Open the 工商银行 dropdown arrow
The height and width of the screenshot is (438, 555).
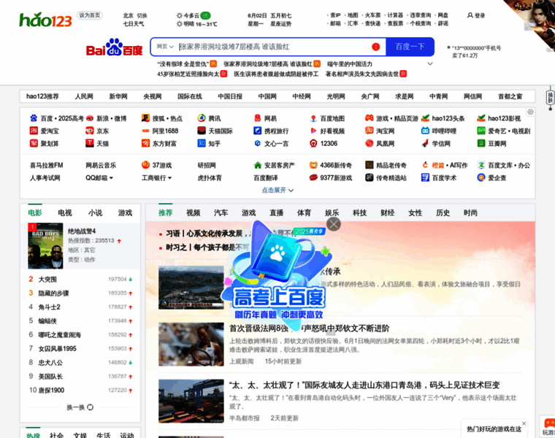tap(169, 178)
